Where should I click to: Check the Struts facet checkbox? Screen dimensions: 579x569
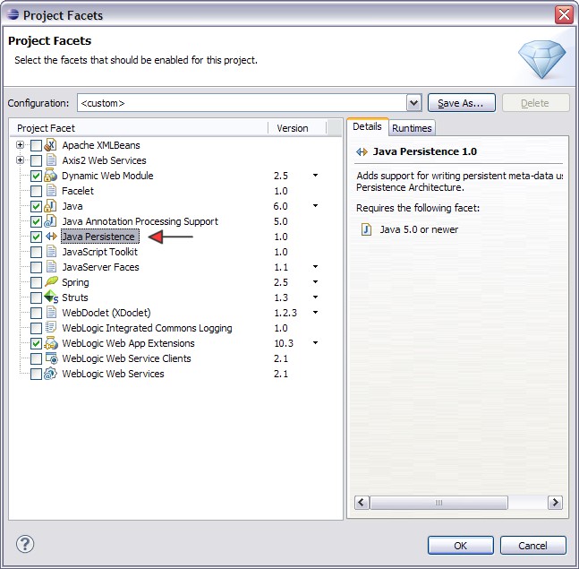point(36,297)
